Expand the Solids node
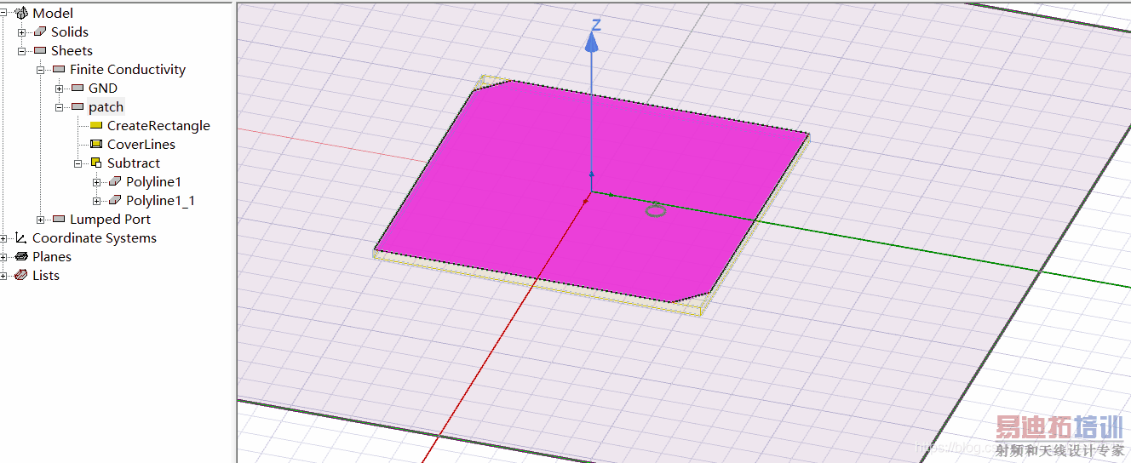The image size is (1131, 463). [x=22, y=32]
